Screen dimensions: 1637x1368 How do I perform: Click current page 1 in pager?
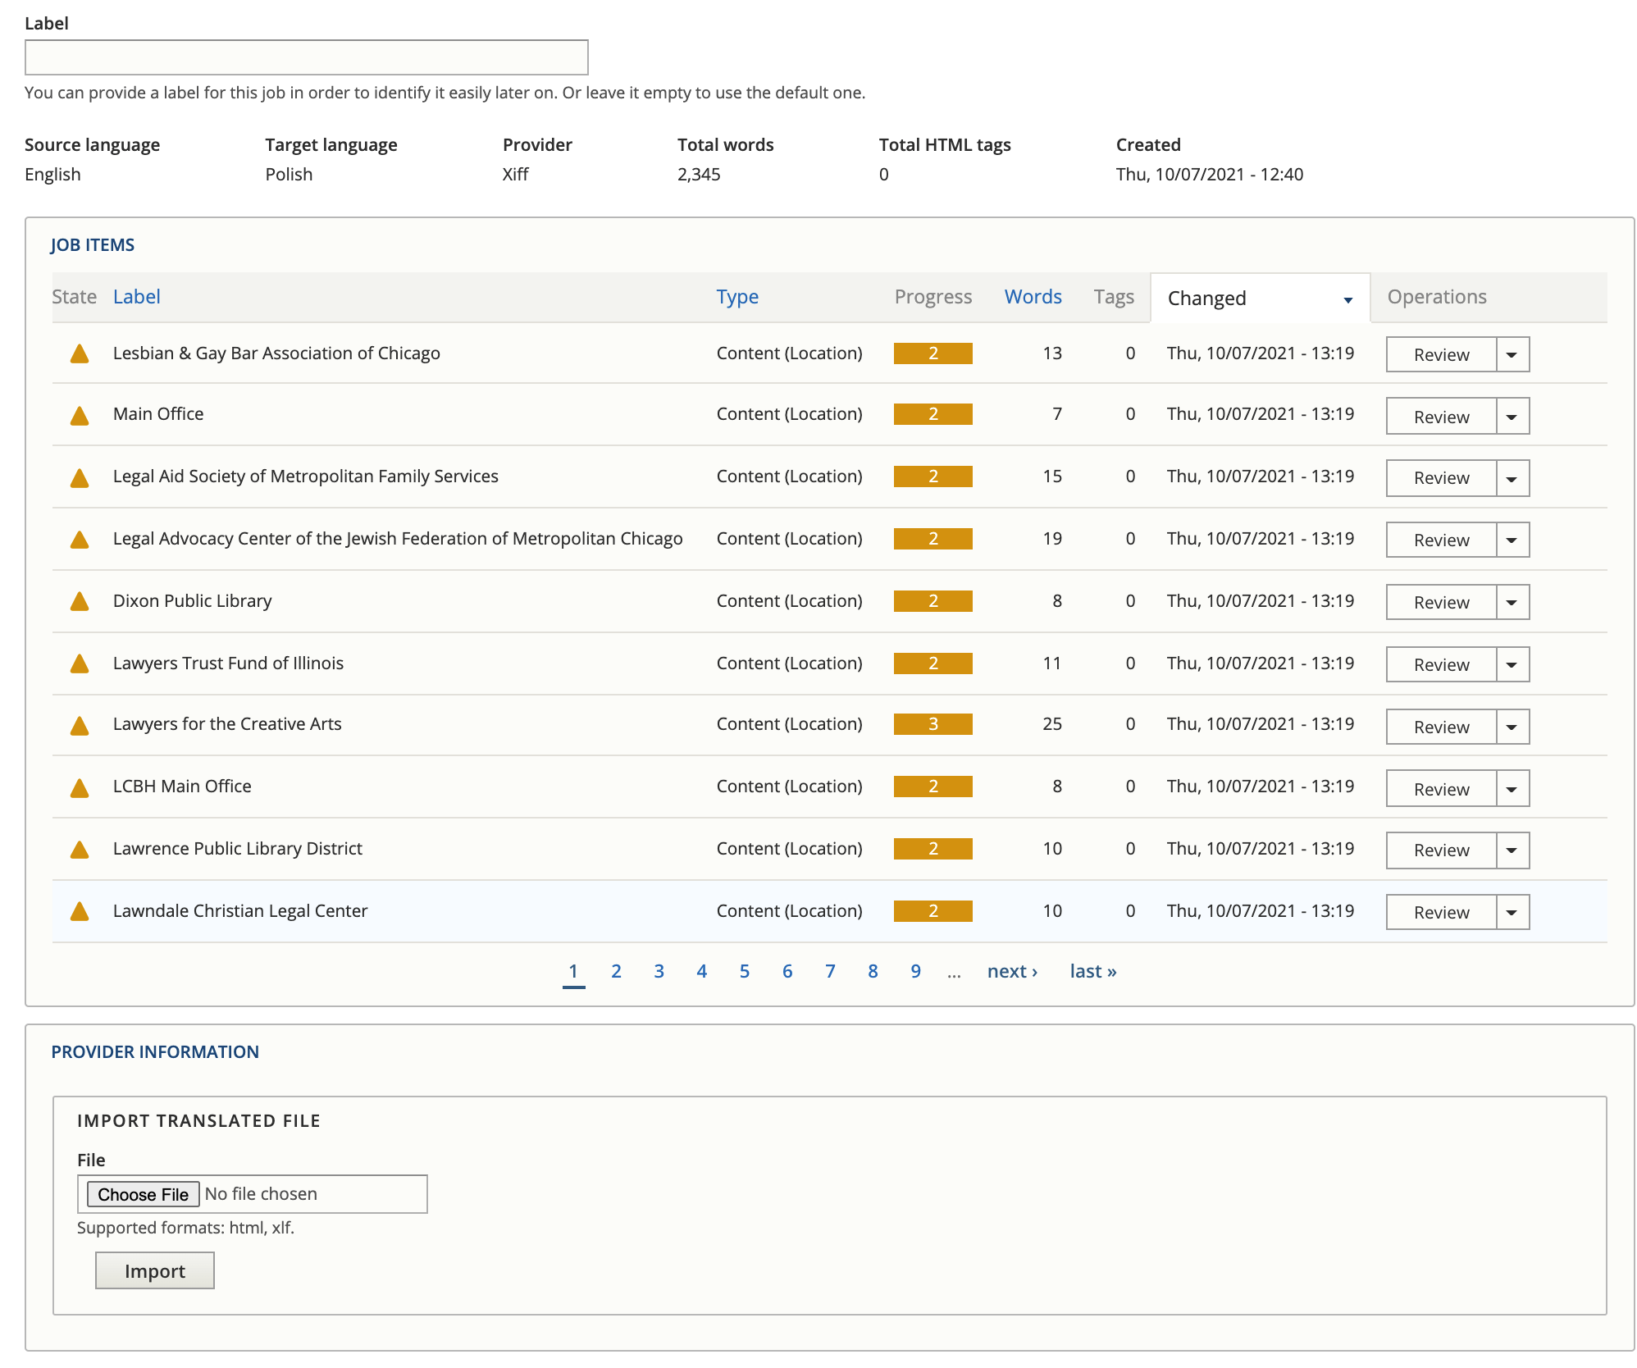click(x=573, y=971)
